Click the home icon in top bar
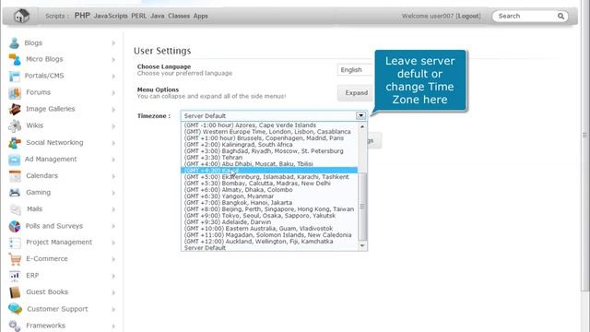 pos(21,16)
